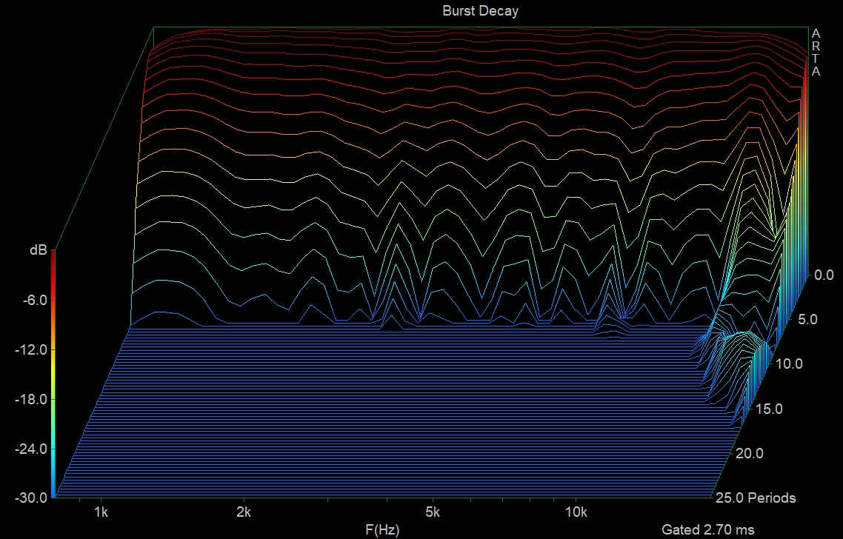Click the Burst Decay title
The image size is (843, 539).
tap(481, 10)
